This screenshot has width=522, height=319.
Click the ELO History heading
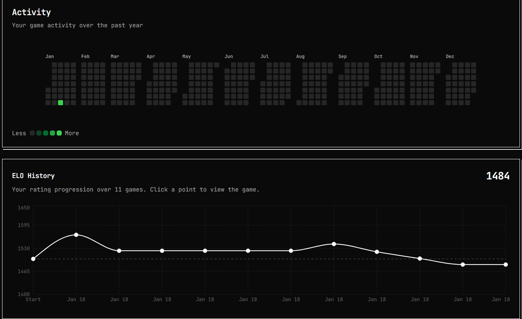pos(33,176)
